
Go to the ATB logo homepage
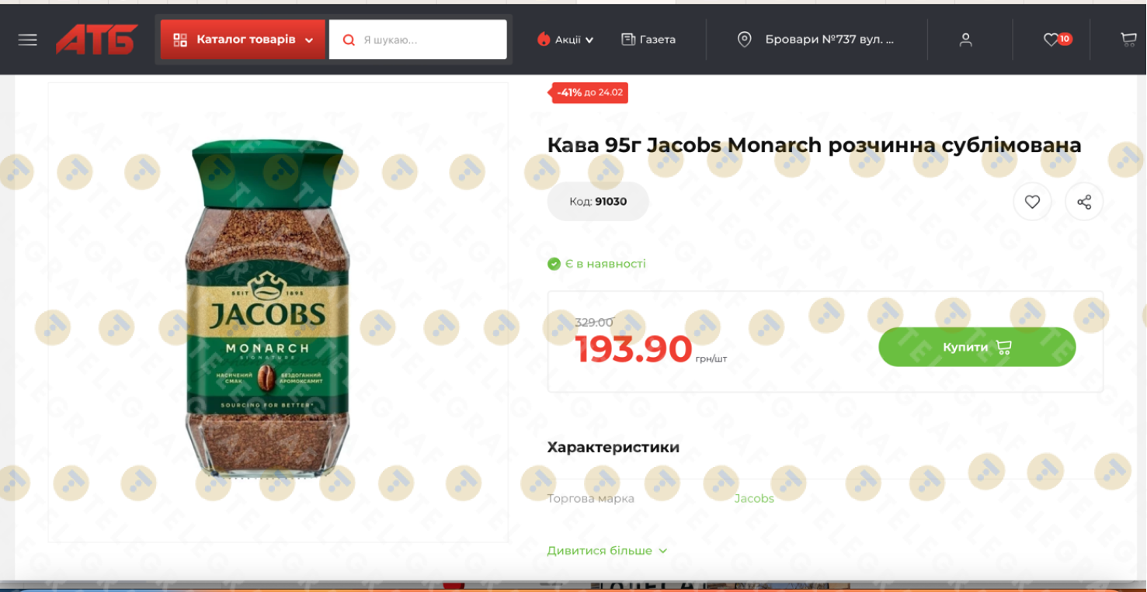97,40
